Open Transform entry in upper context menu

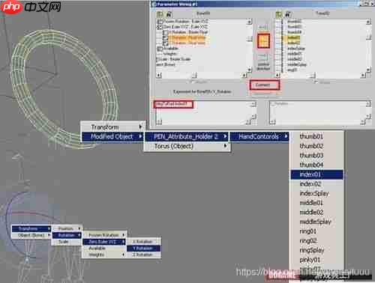tap(112, 127)
